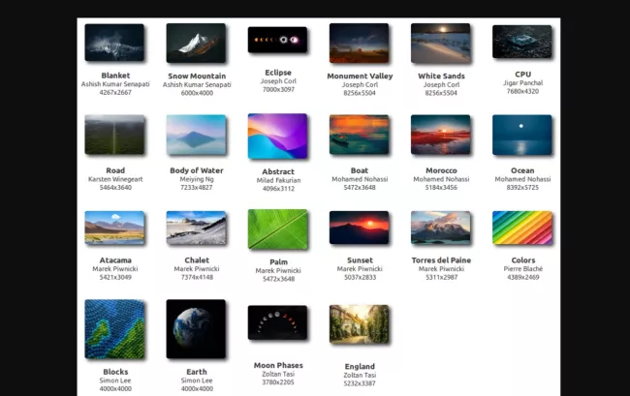Pick the Colors pencil wallpaper thumbnail
The image size is (630, 396).
522,228
